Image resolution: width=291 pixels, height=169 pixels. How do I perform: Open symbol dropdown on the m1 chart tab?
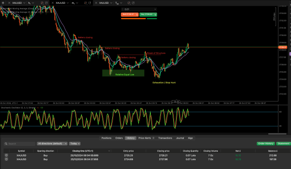coord(68,3)
